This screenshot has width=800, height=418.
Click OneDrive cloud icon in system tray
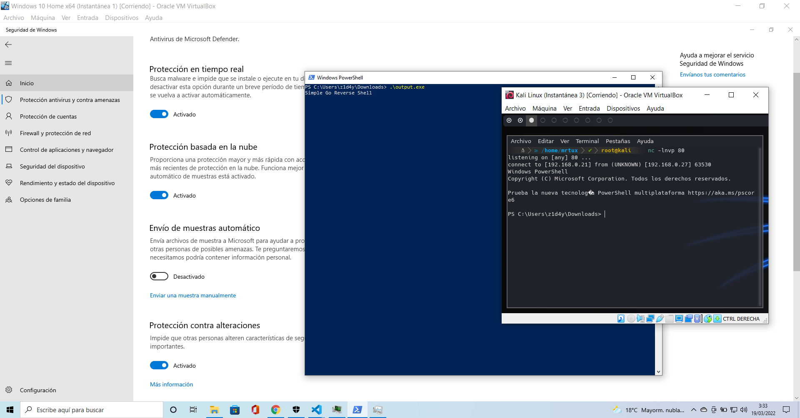(x=704, y=410)
